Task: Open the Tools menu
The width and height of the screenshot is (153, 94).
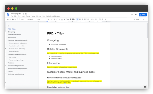Action: (x=33, y=16)
